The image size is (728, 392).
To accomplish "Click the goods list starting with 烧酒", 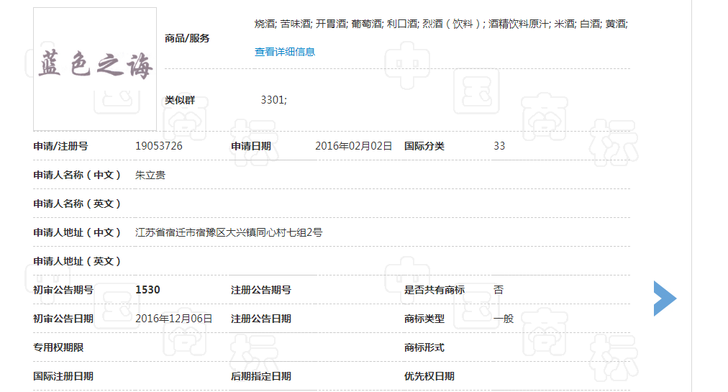I will (441, 24).
